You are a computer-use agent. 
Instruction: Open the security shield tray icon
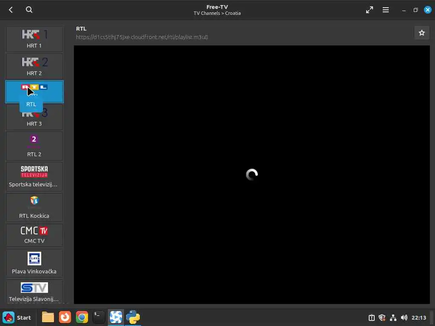pyautogui.click(x=382, y=318)
